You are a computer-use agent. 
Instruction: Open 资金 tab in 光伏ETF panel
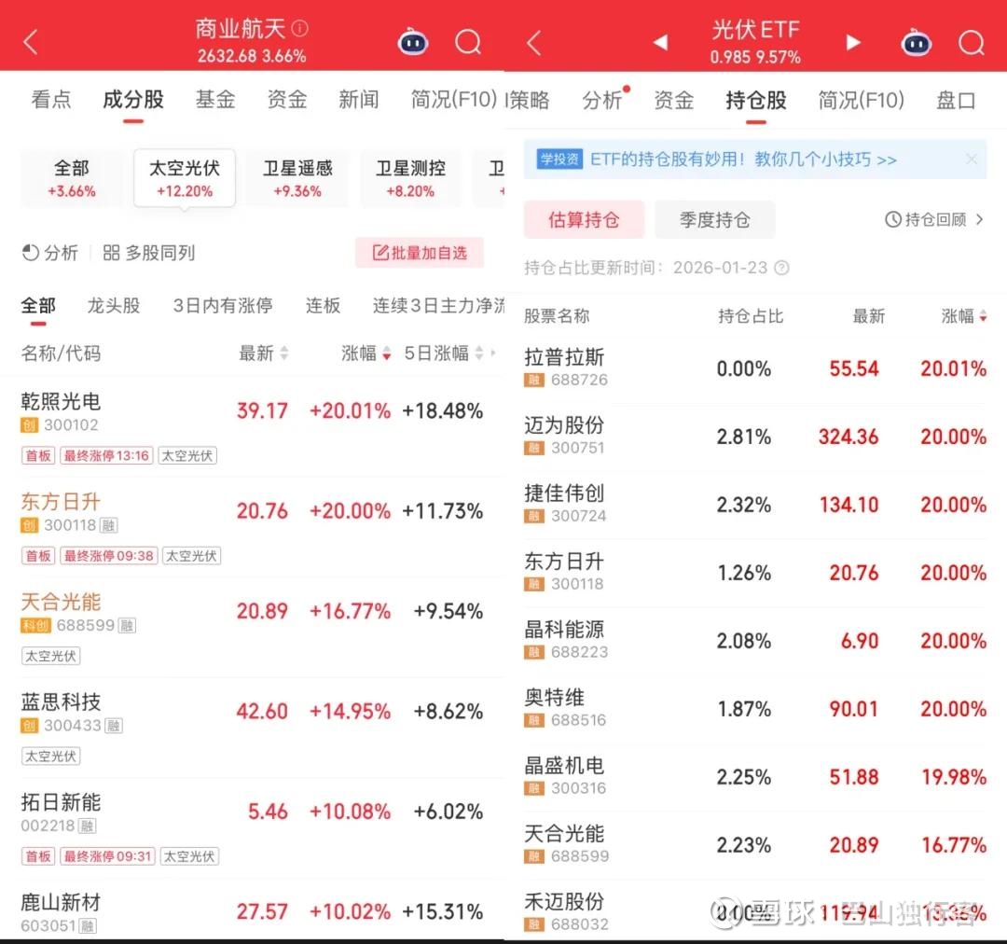674,100
